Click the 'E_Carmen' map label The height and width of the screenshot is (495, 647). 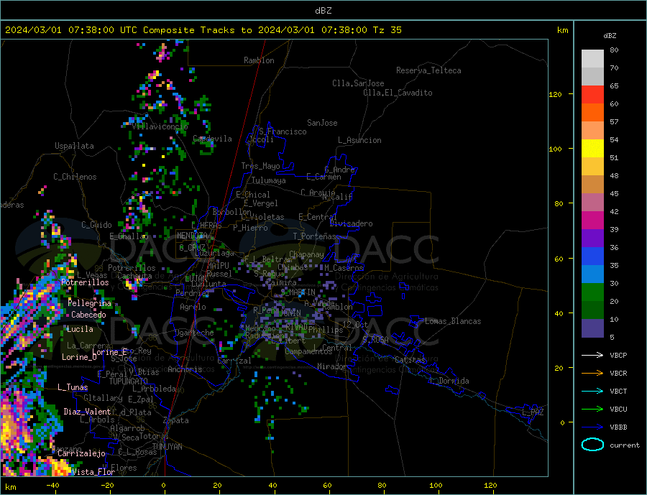click(x=323, y=177)
